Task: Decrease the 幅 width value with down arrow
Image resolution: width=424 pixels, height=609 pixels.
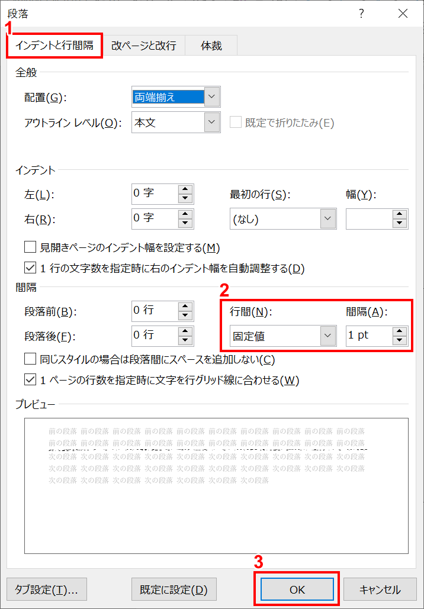Action: (400, 223)
